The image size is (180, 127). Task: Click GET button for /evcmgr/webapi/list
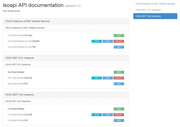(119, 84)
